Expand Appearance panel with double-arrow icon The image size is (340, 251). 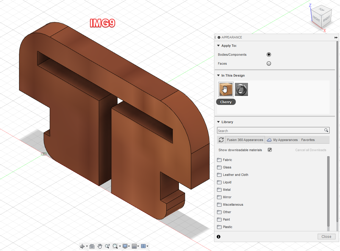click(x=336, y=37)
